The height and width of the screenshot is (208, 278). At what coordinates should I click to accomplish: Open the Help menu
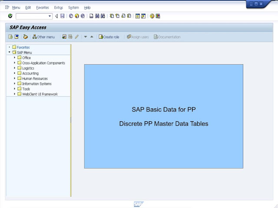pyautogui.click(x=87, y=8)
